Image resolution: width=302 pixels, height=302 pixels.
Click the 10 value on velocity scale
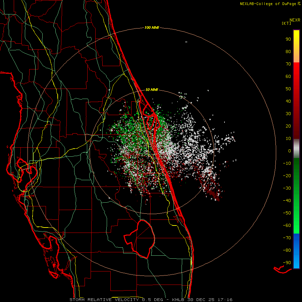click(288, 139)
